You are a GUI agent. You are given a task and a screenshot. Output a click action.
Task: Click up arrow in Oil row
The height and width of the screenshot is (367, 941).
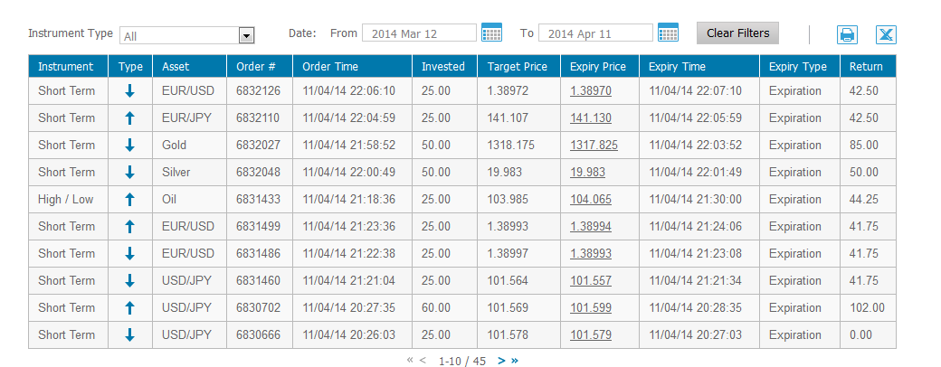[x=129, y=200]
